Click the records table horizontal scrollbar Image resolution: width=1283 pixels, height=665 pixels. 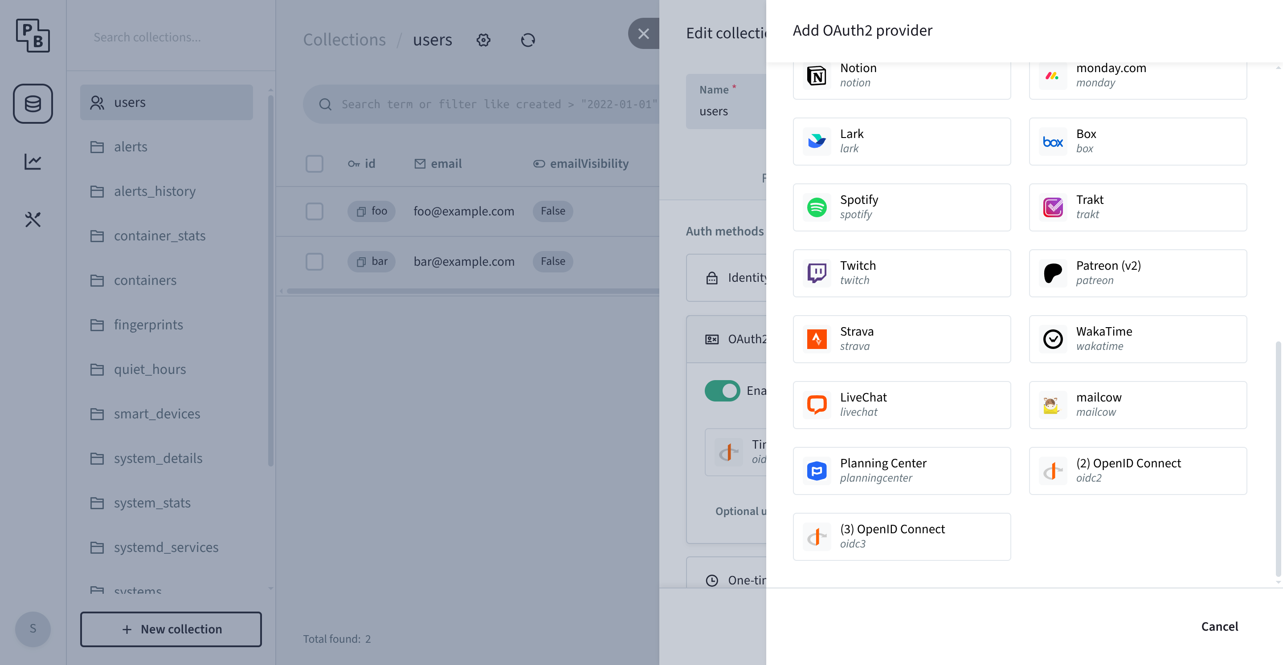(473, 291)
